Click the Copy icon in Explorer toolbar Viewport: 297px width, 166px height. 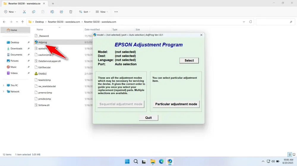click(34, 12)
